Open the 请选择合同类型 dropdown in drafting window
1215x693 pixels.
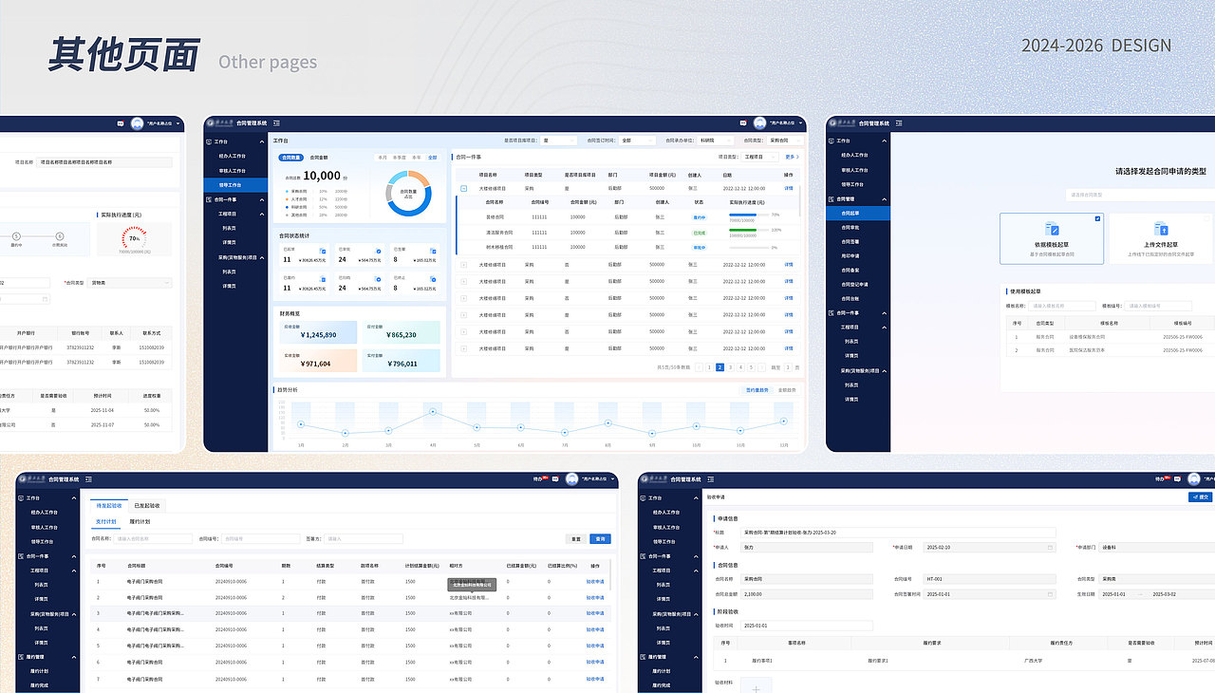(x=1140, y=195)
